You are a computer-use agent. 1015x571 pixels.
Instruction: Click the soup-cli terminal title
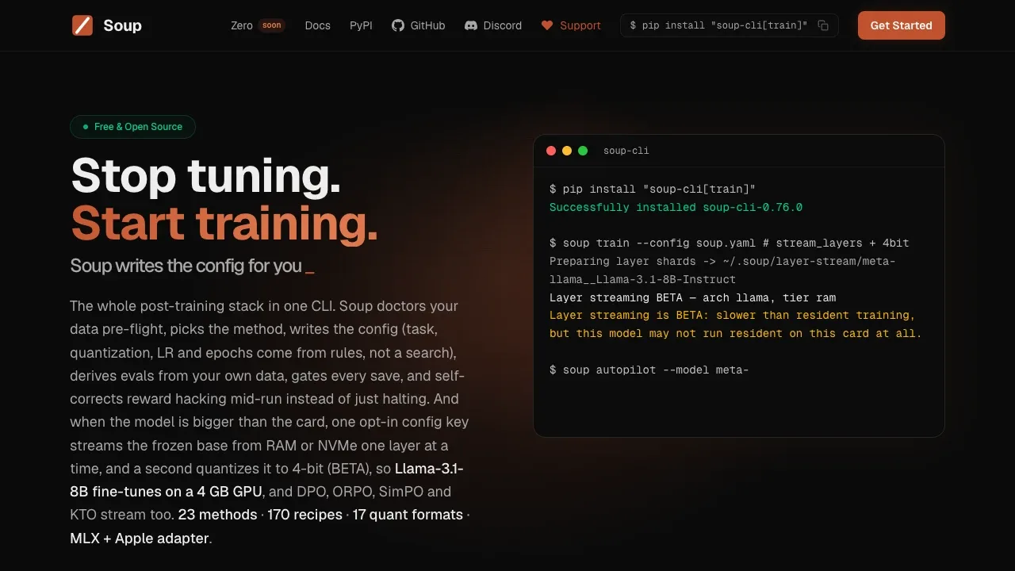coord(626,151)
